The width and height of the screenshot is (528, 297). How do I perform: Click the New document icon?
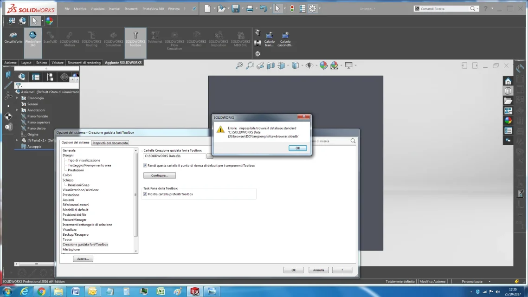click(x=207, y=9)
